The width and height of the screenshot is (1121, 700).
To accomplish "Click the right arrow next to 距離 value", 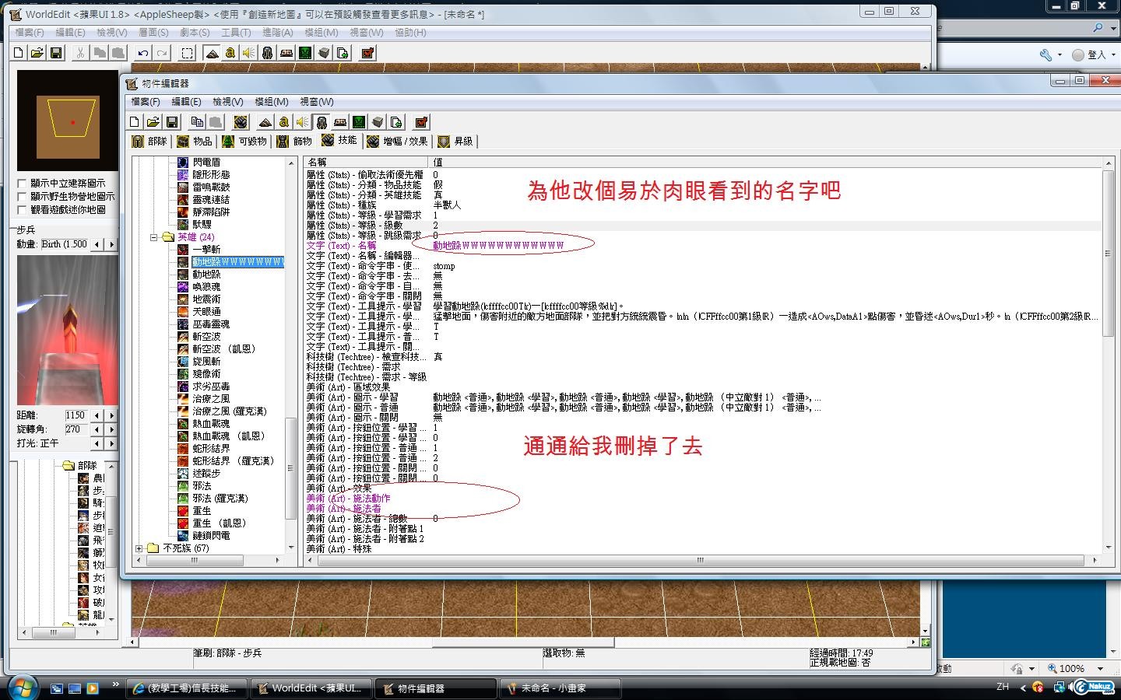I will pos(111,415).
